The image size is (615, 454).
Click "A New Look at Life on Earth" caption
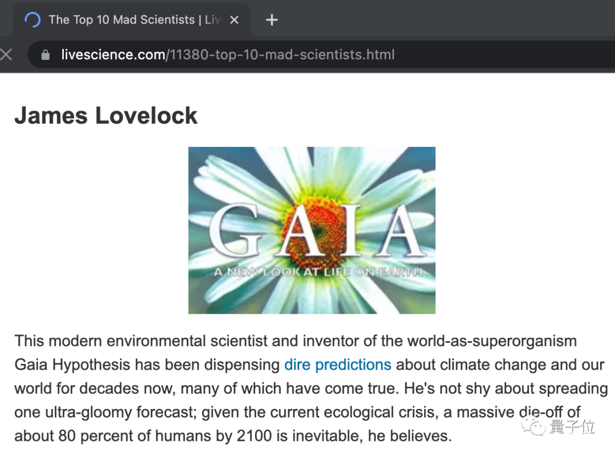(x=318, y=272)
